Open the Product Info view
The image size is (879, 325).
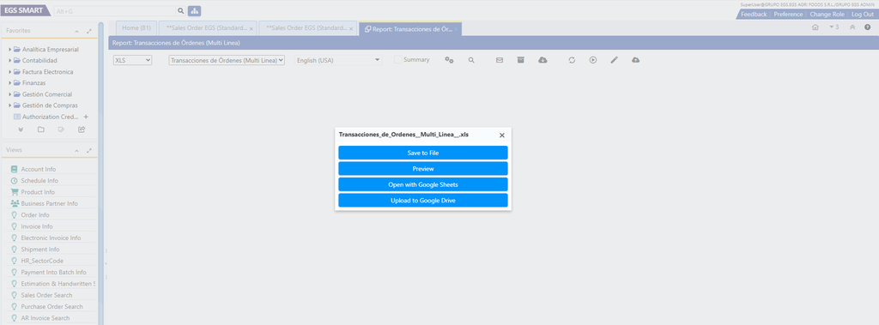[x=38, y=192]
